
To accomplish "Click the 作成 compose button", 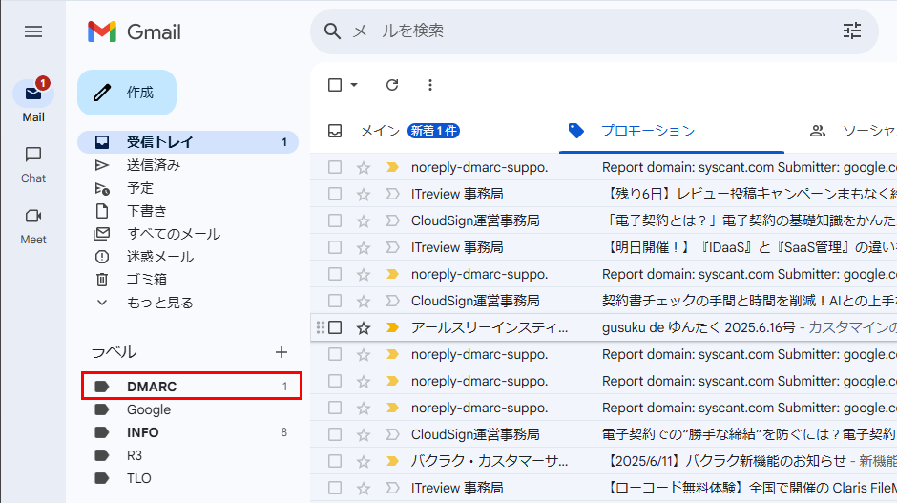I will click(127, 93).
